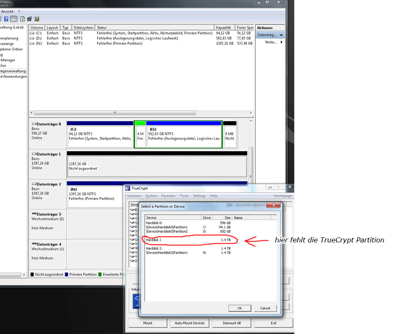Click the Refresh toolbar icon

23,19
